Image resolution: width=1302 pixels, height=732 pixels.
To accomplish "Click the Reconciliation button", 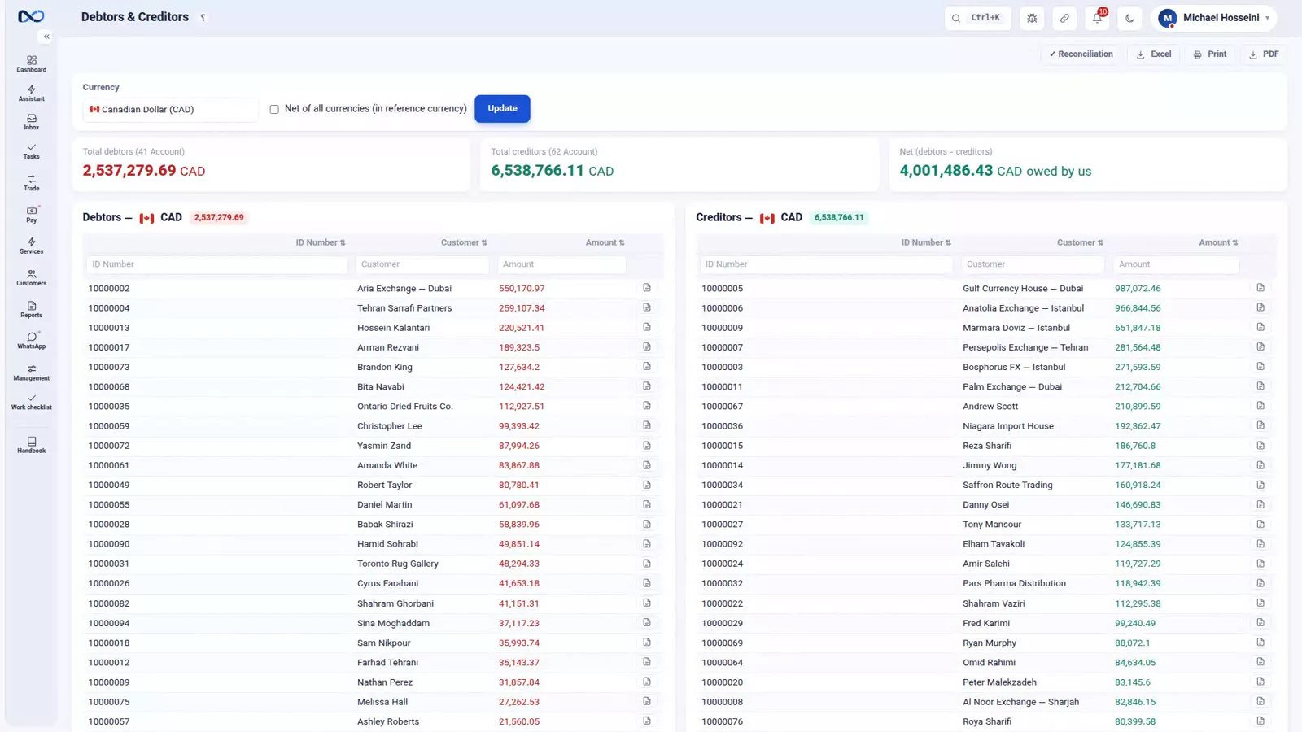I will (1081, 54).
